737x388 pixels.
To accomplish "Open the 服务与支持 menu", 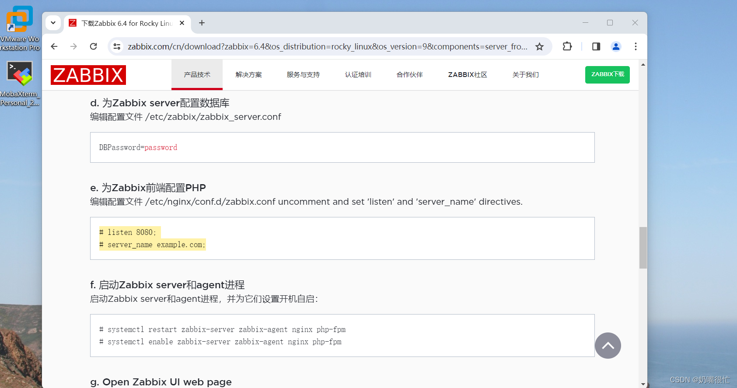I will [303, 75].
